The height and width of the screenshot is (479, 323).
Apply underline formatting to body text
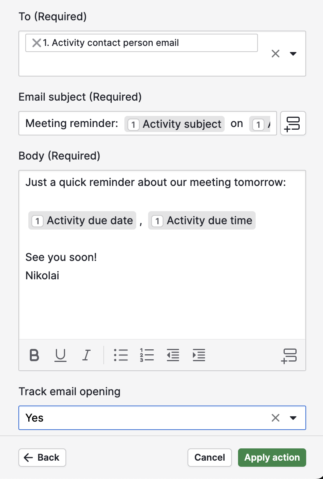coord(60,355)
